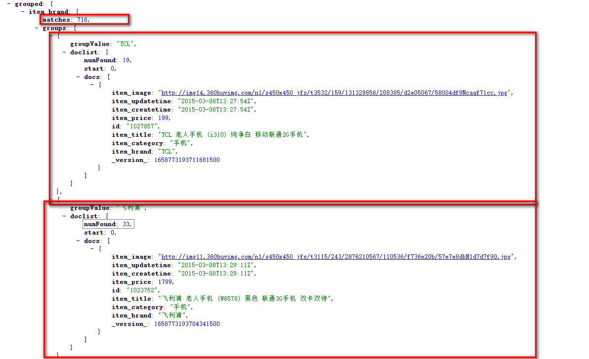Click the numFound value 33
Screen dimensions: 589x359
(126, 224)
